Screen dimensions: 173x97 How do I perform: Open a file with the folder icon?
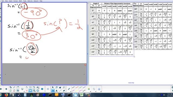click(x=18, y=87)
